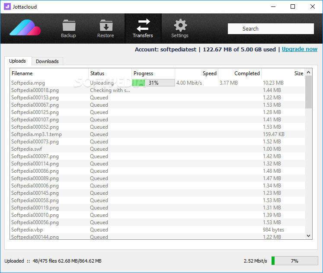Image resolution: width=323 pixels, height=273 pixels.
Task: Click the 'Uploading' status cell
Action: (102, 83)
